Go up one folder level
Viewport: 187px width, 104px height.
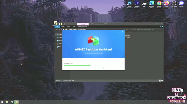[64, 30]
